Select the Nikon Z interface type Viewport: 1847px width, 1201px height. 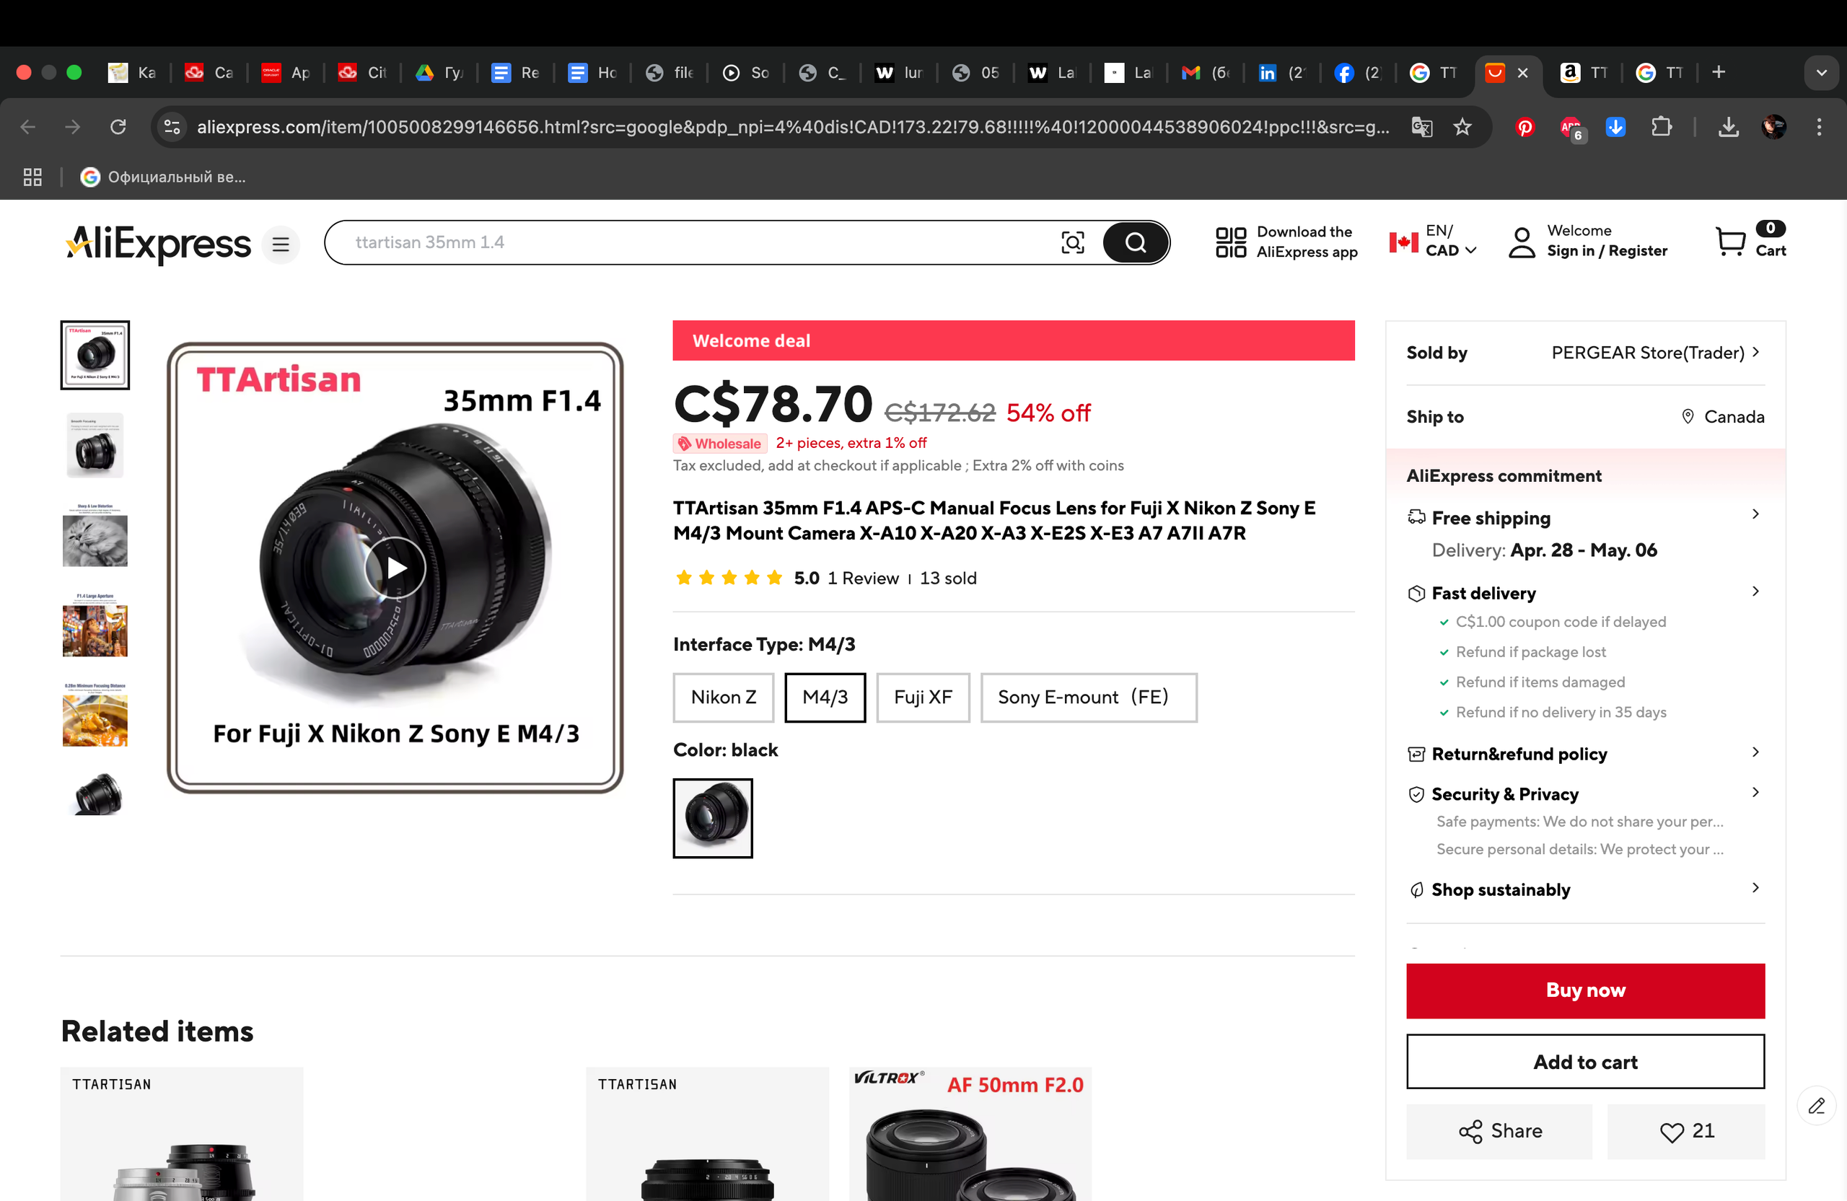[723, 697]
